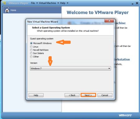
Task: Open the Version dropdown showing Windows 7
Action: pos(70,68)
